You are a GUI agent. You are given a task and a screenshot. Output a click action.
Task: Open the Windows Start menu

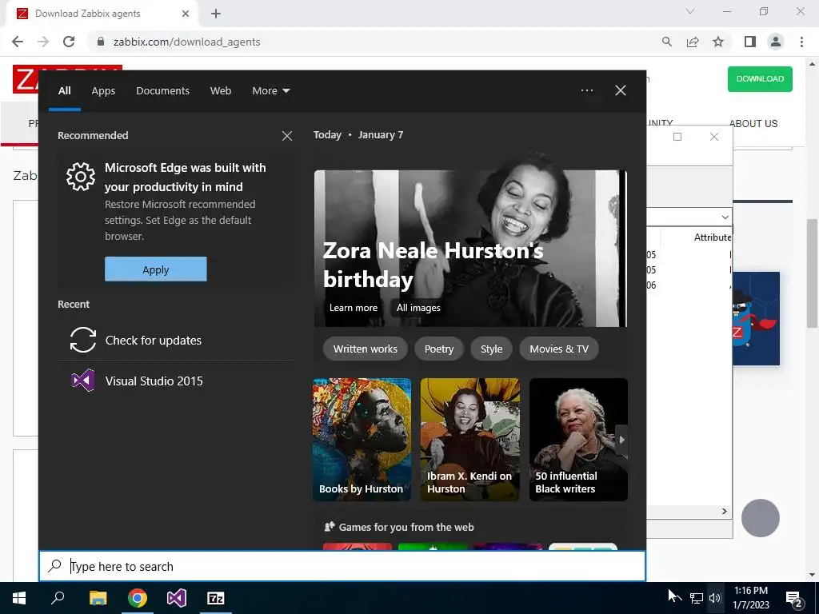(19, 598)
